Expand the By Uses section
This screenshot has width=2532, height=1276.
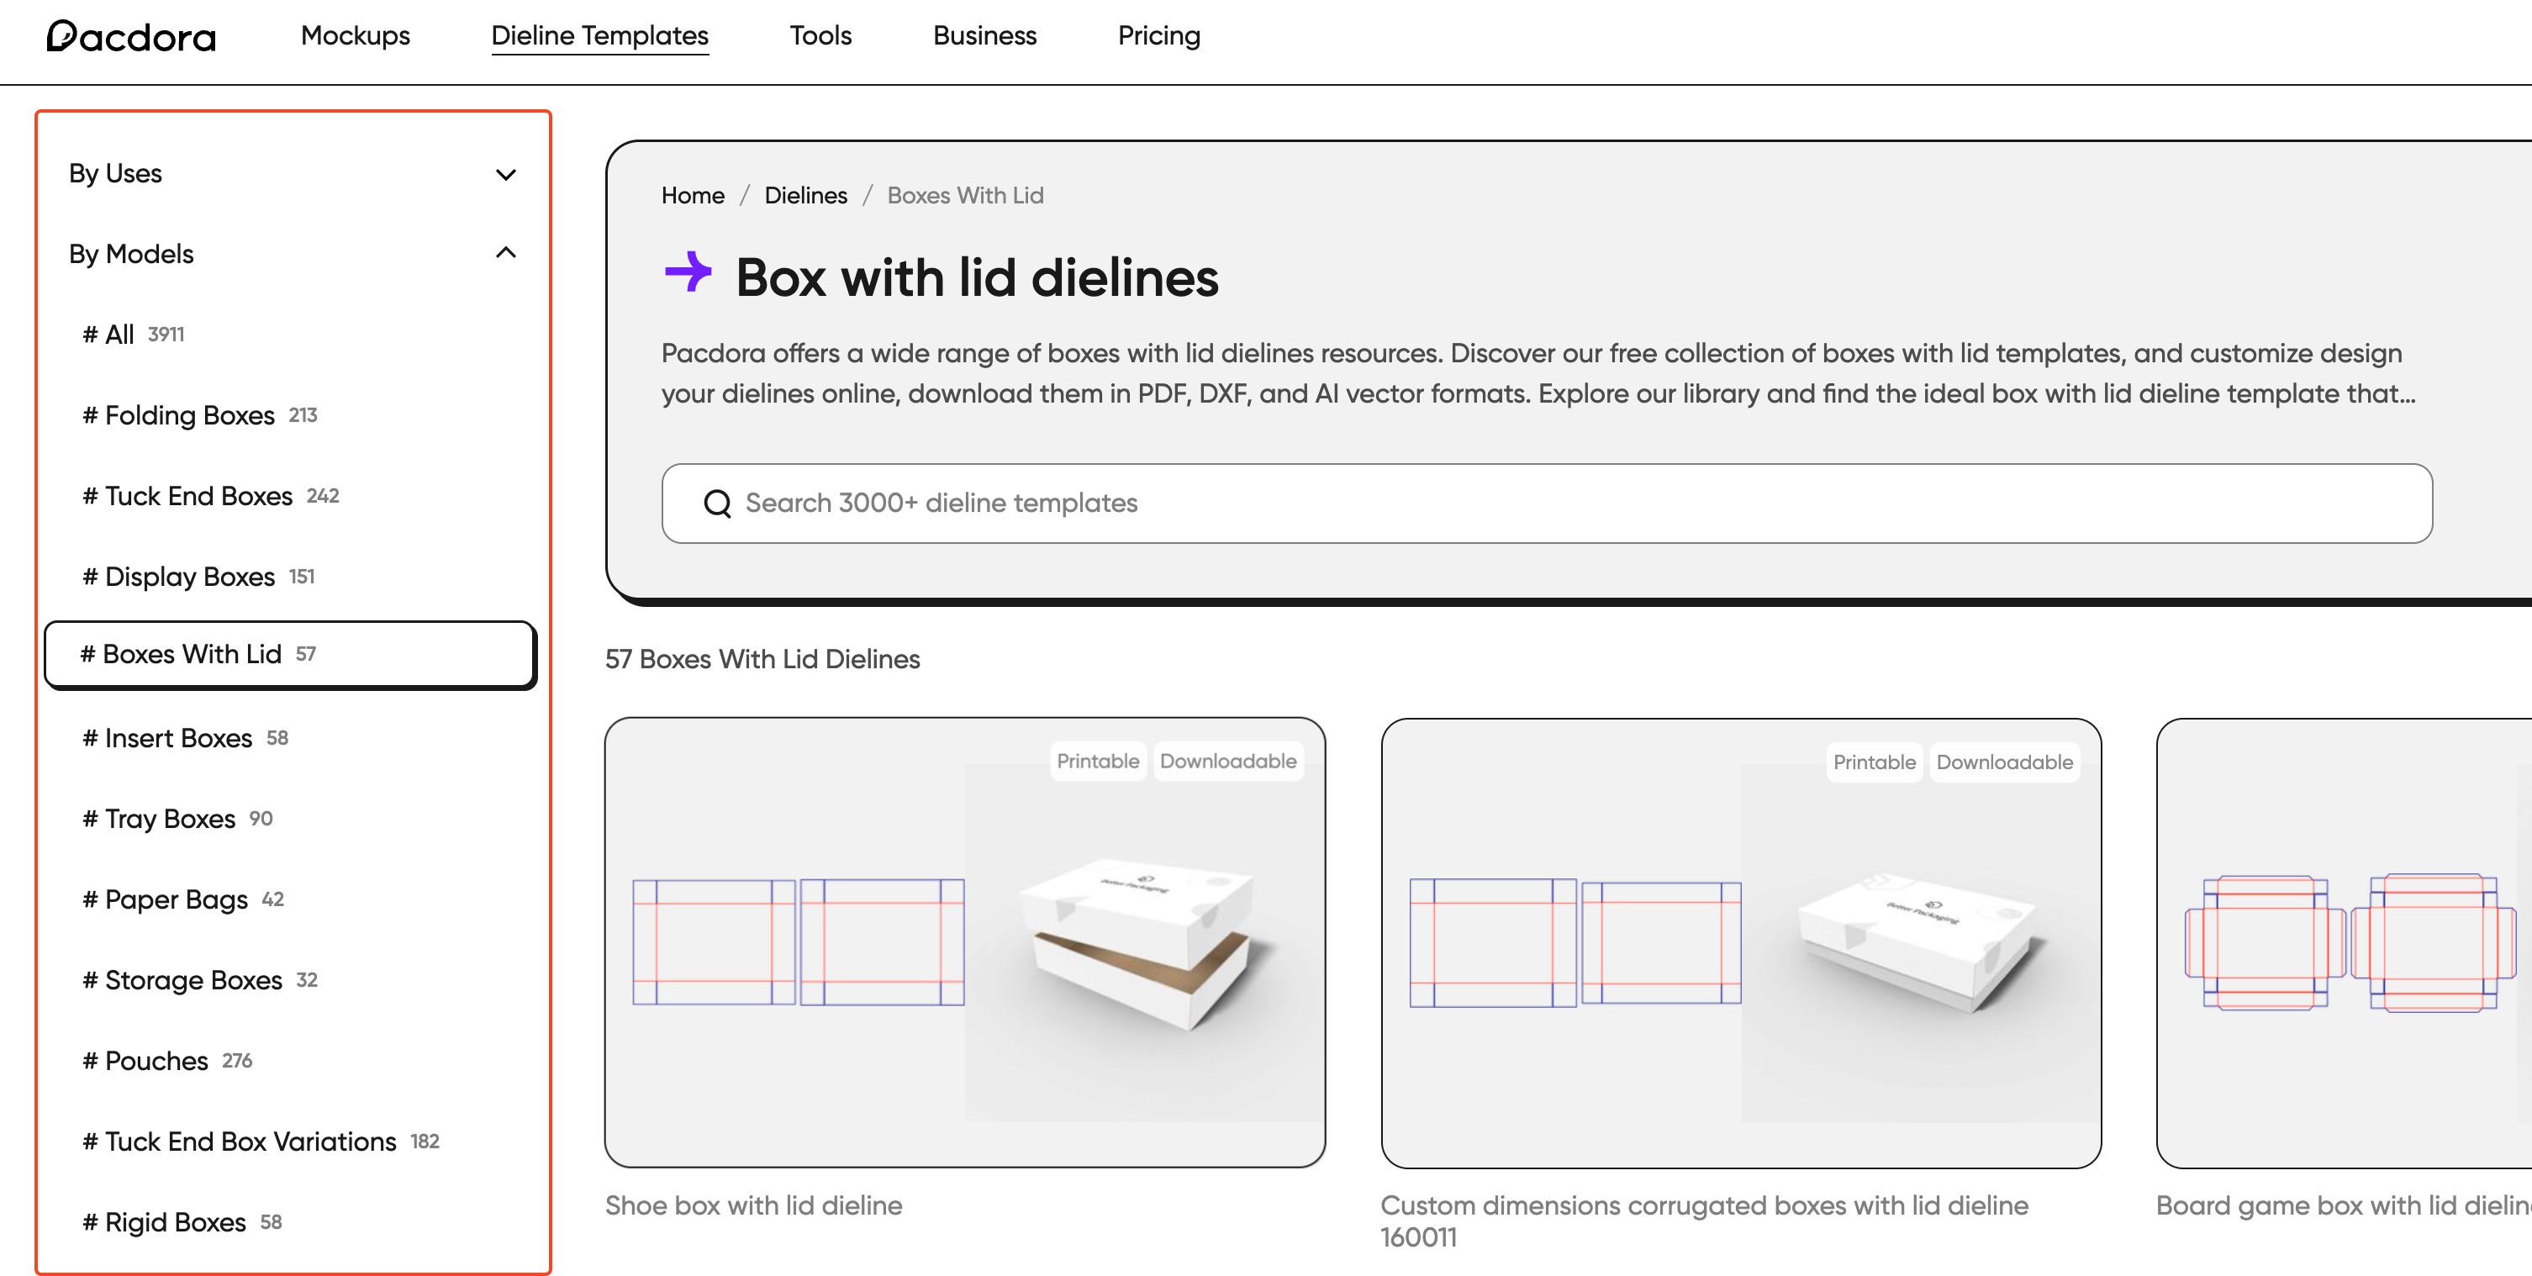pyautogui.click(x=293, y=174)
